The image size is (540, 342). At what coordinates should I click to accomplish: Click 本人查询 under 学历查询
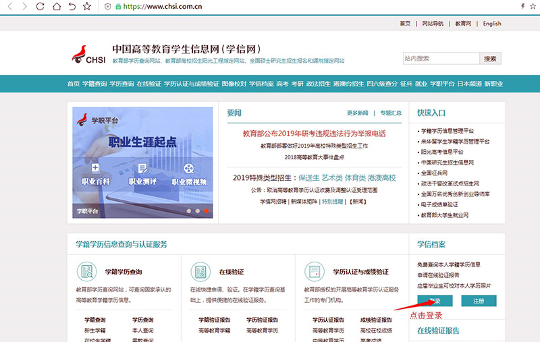click(142, 331)
